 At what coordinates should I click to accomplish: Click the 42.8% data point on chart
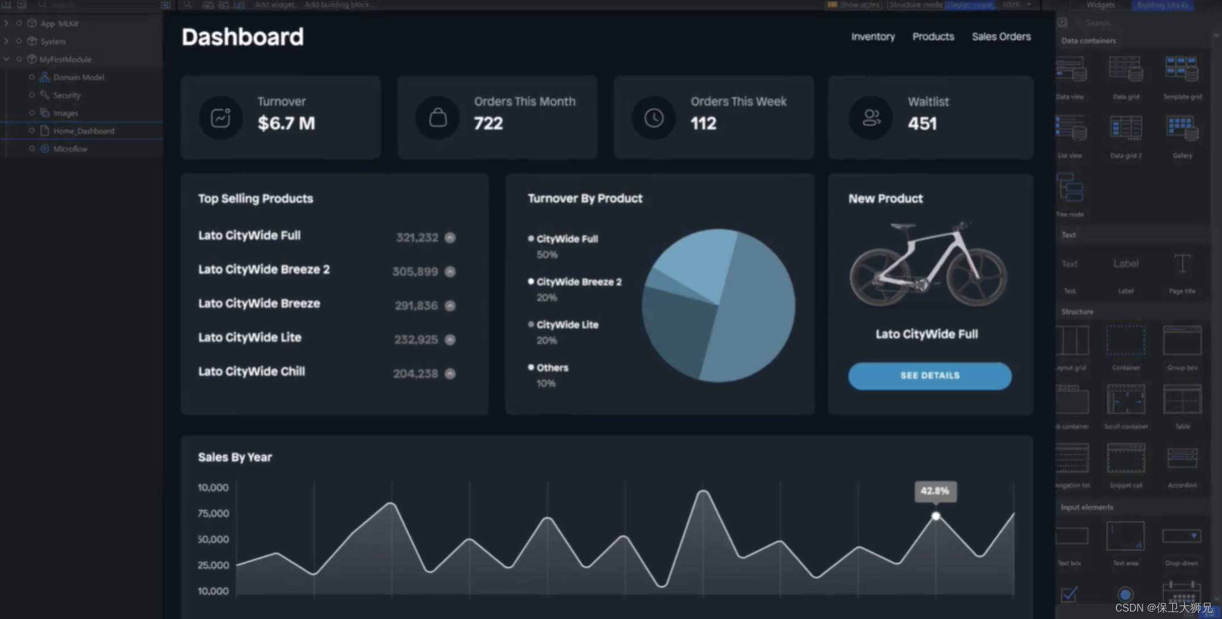tap(936, 516)
